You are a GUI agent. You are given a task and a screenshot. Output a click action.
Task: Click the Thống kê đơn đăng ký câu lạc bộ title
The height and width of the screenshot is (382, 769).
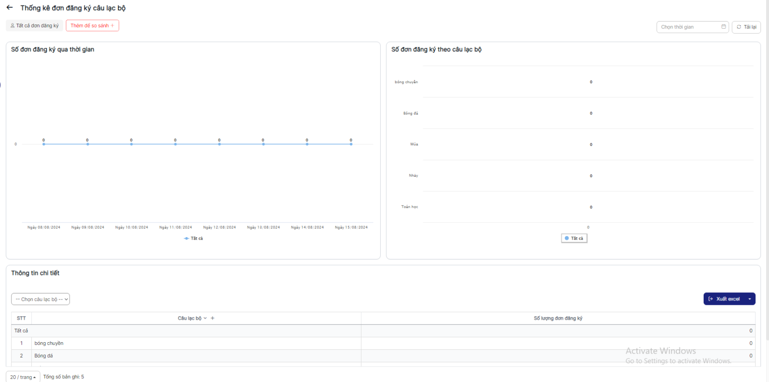coord(73,8)
